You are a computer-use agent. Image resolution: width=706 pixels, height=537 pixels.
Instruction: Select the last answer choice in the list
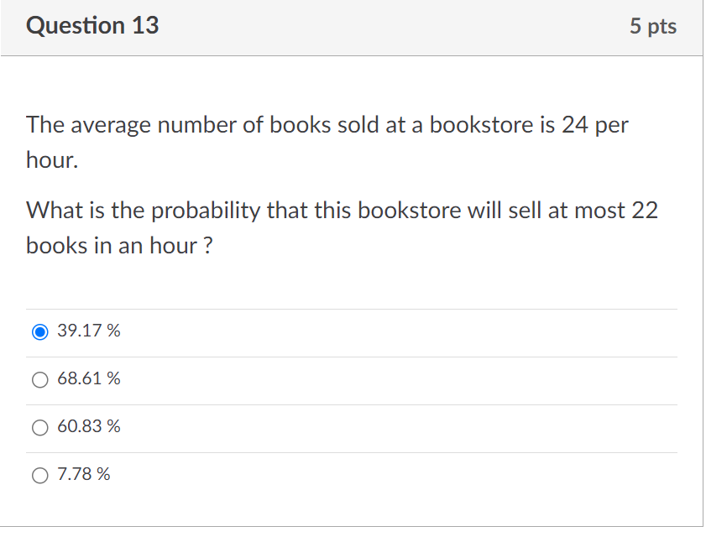(x=81, y=475)
